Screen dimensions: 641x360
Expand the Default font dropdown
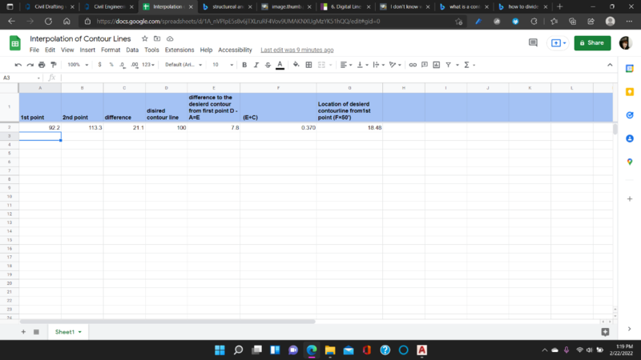click(183, 65)
